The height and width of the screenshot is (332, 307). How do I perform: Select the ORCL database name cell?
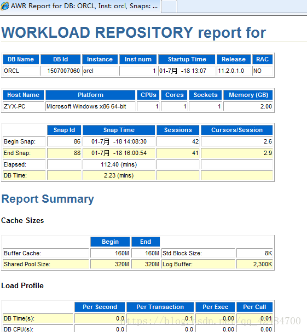tap(21, 71)
